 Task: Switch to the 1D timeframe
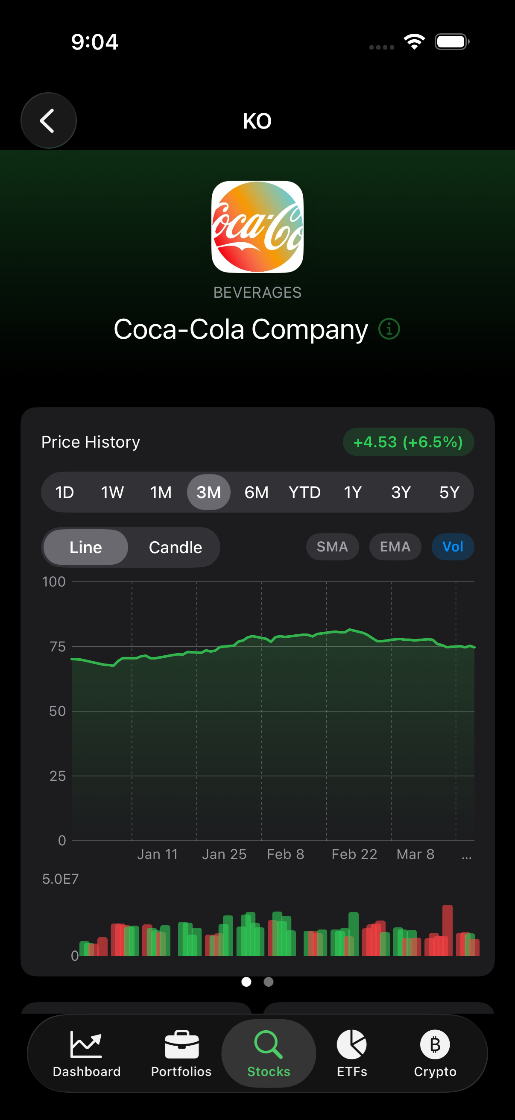coord(64,492)
